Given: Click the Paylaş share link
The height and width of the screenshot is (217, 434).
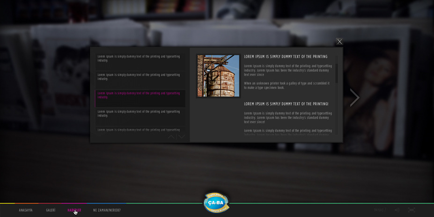Looking at the screenshot, I should point(379,210).
